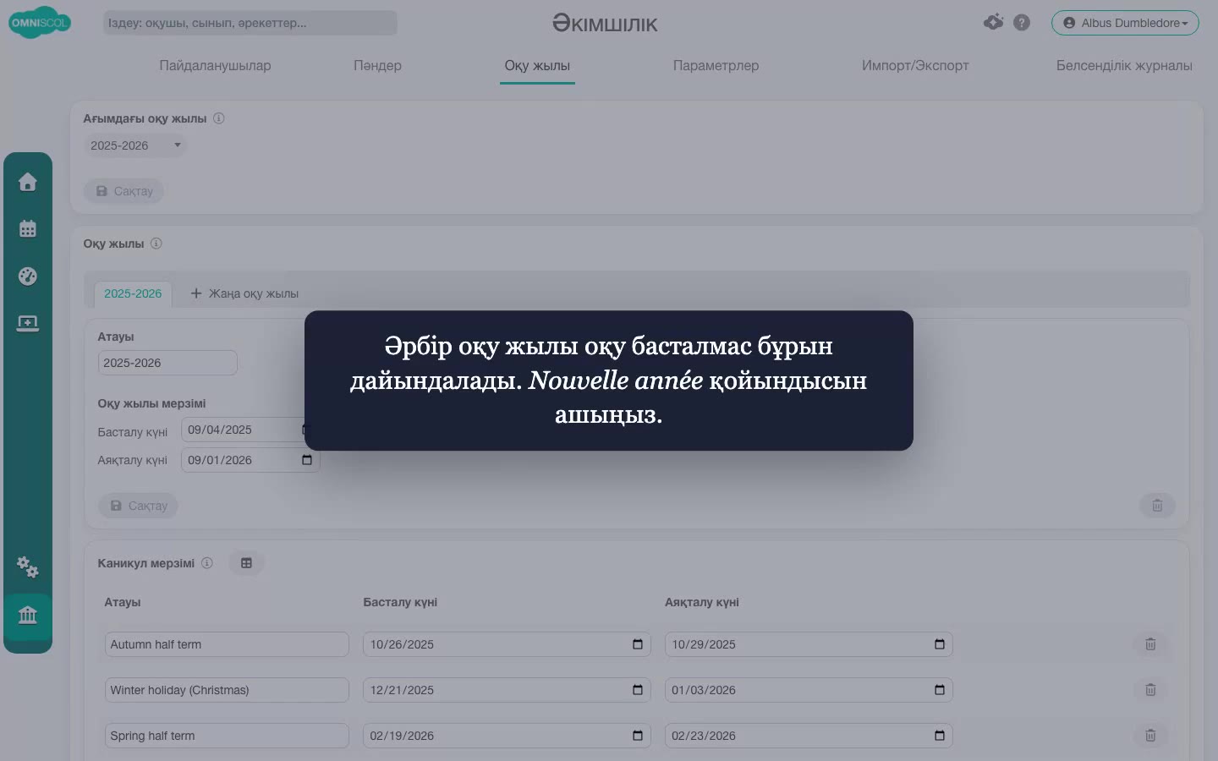Open Белсенділік журналы tab
Viewport: 1218px width, 761px height.
tap(1124, 66)
